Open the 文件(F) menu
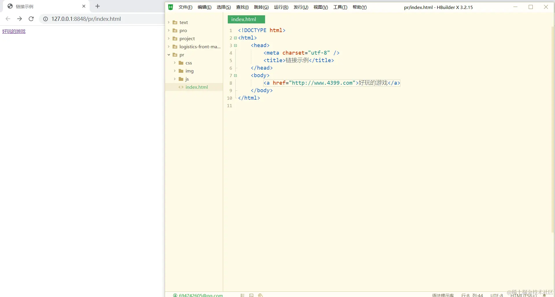The width and height of the screenshot is (555, 297). [x=185, y=7]
